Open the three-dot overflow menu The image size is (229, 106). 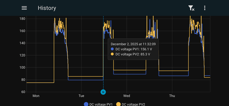(x=205, y=8)
